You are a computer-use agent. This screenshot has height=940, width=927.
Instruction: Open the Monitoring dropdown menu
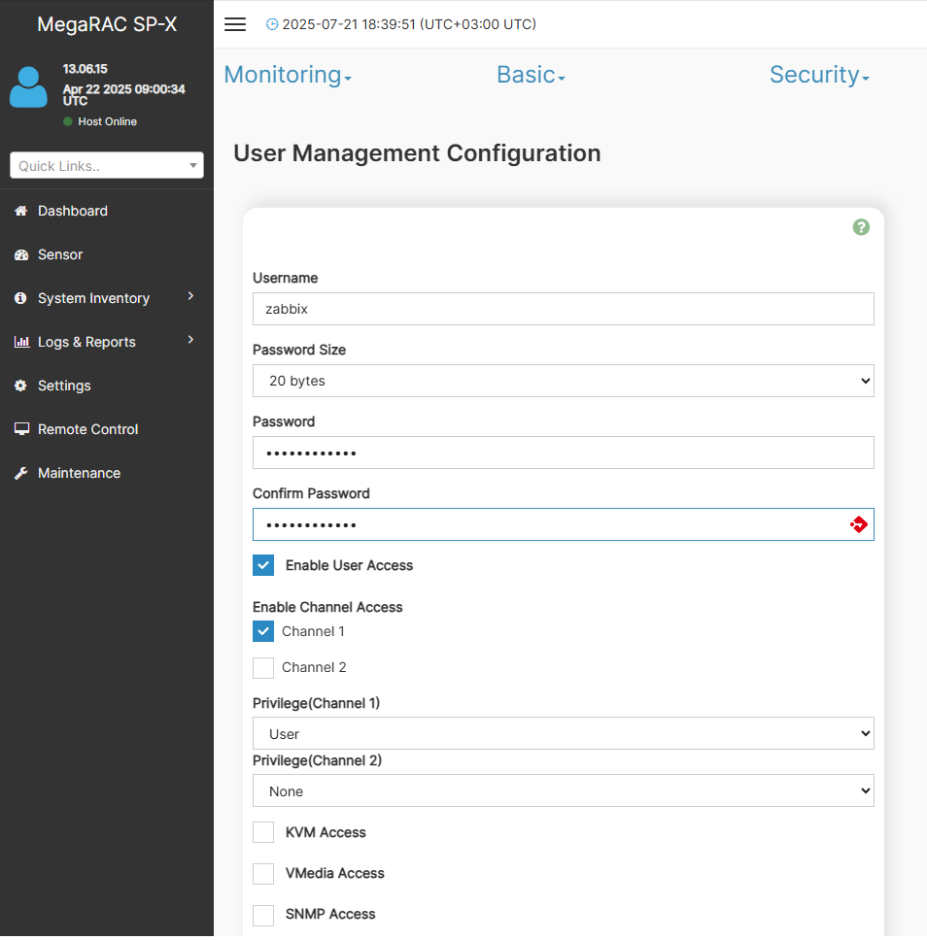tap(288, 75)
